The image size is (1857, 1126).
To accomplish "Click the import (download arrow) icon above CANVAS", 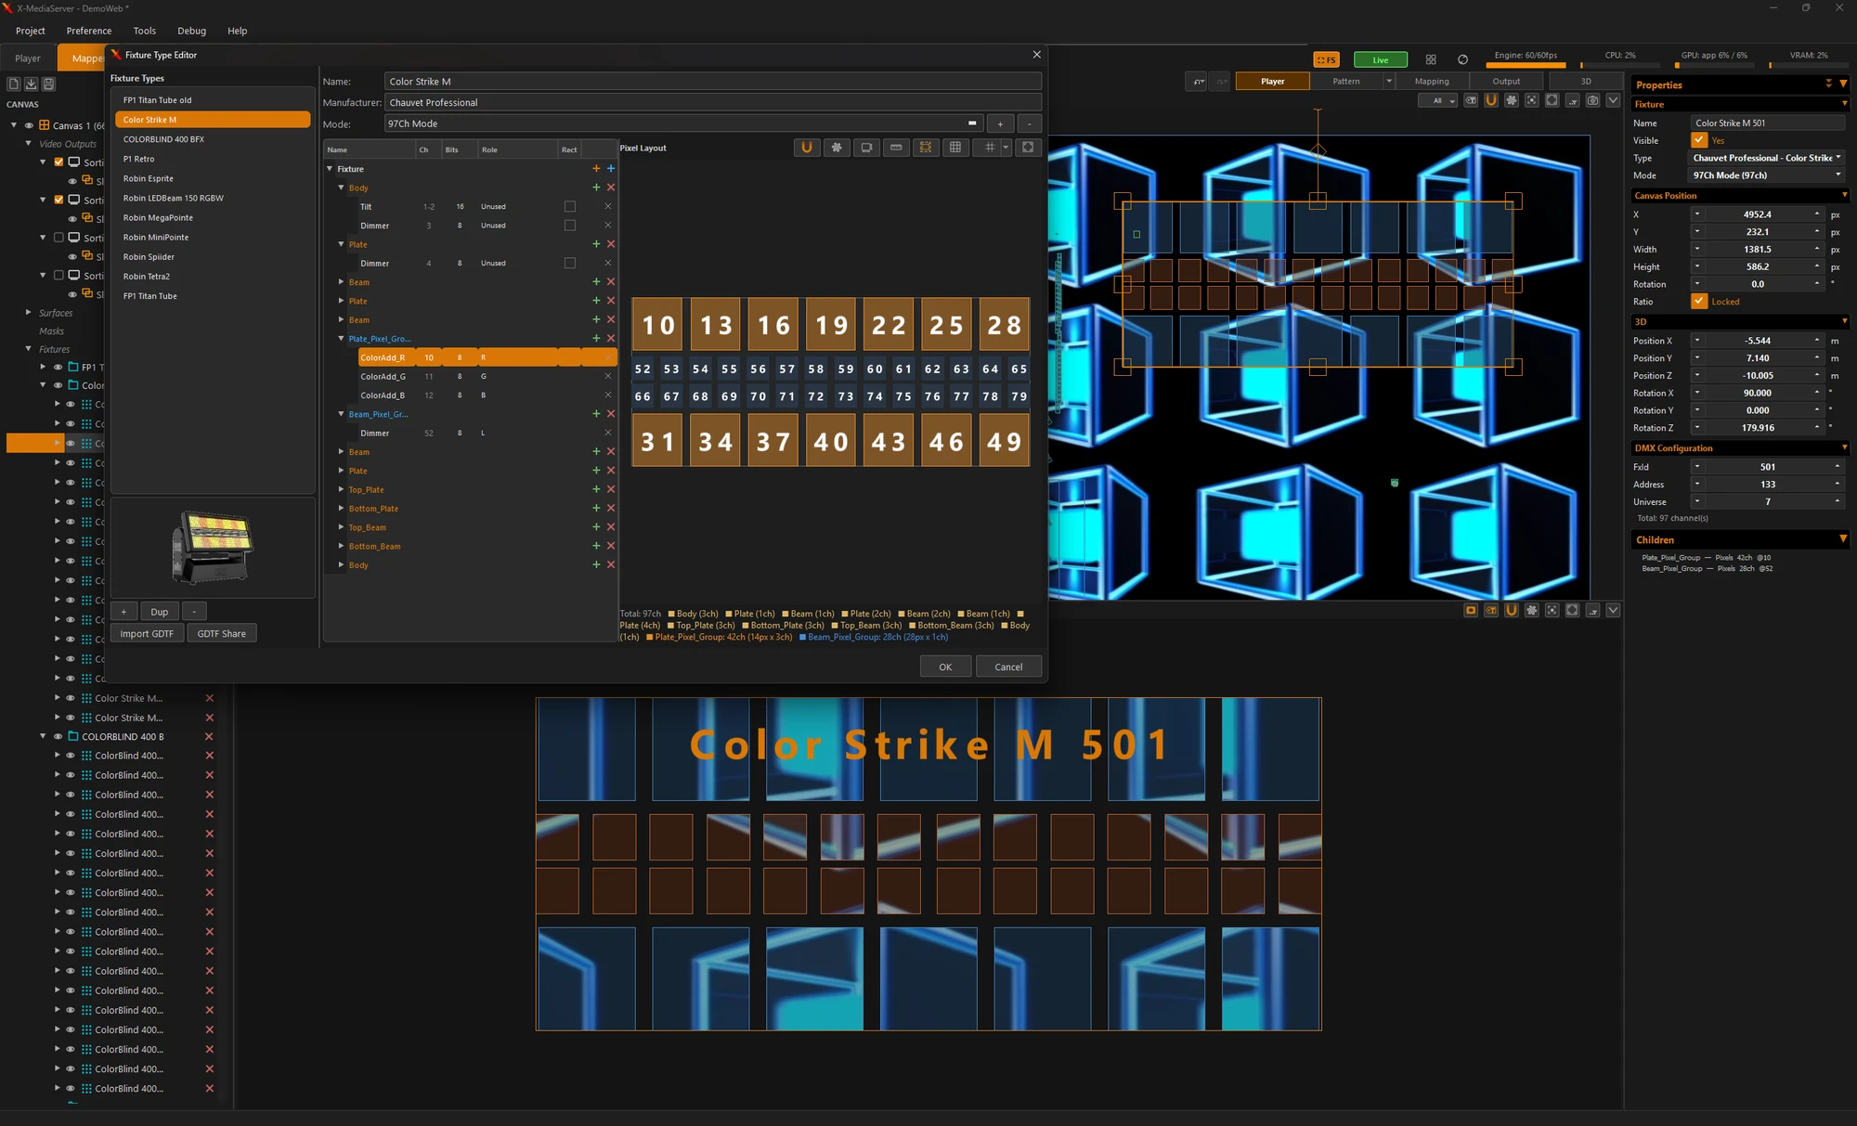I will (x=31, y=84).
